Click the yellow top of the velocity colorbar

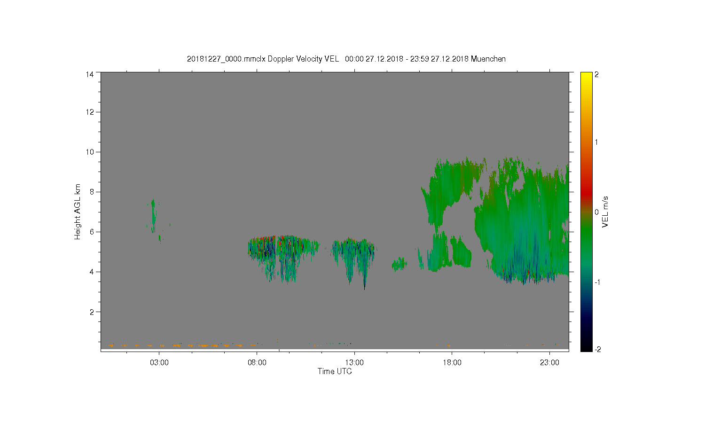586,80
